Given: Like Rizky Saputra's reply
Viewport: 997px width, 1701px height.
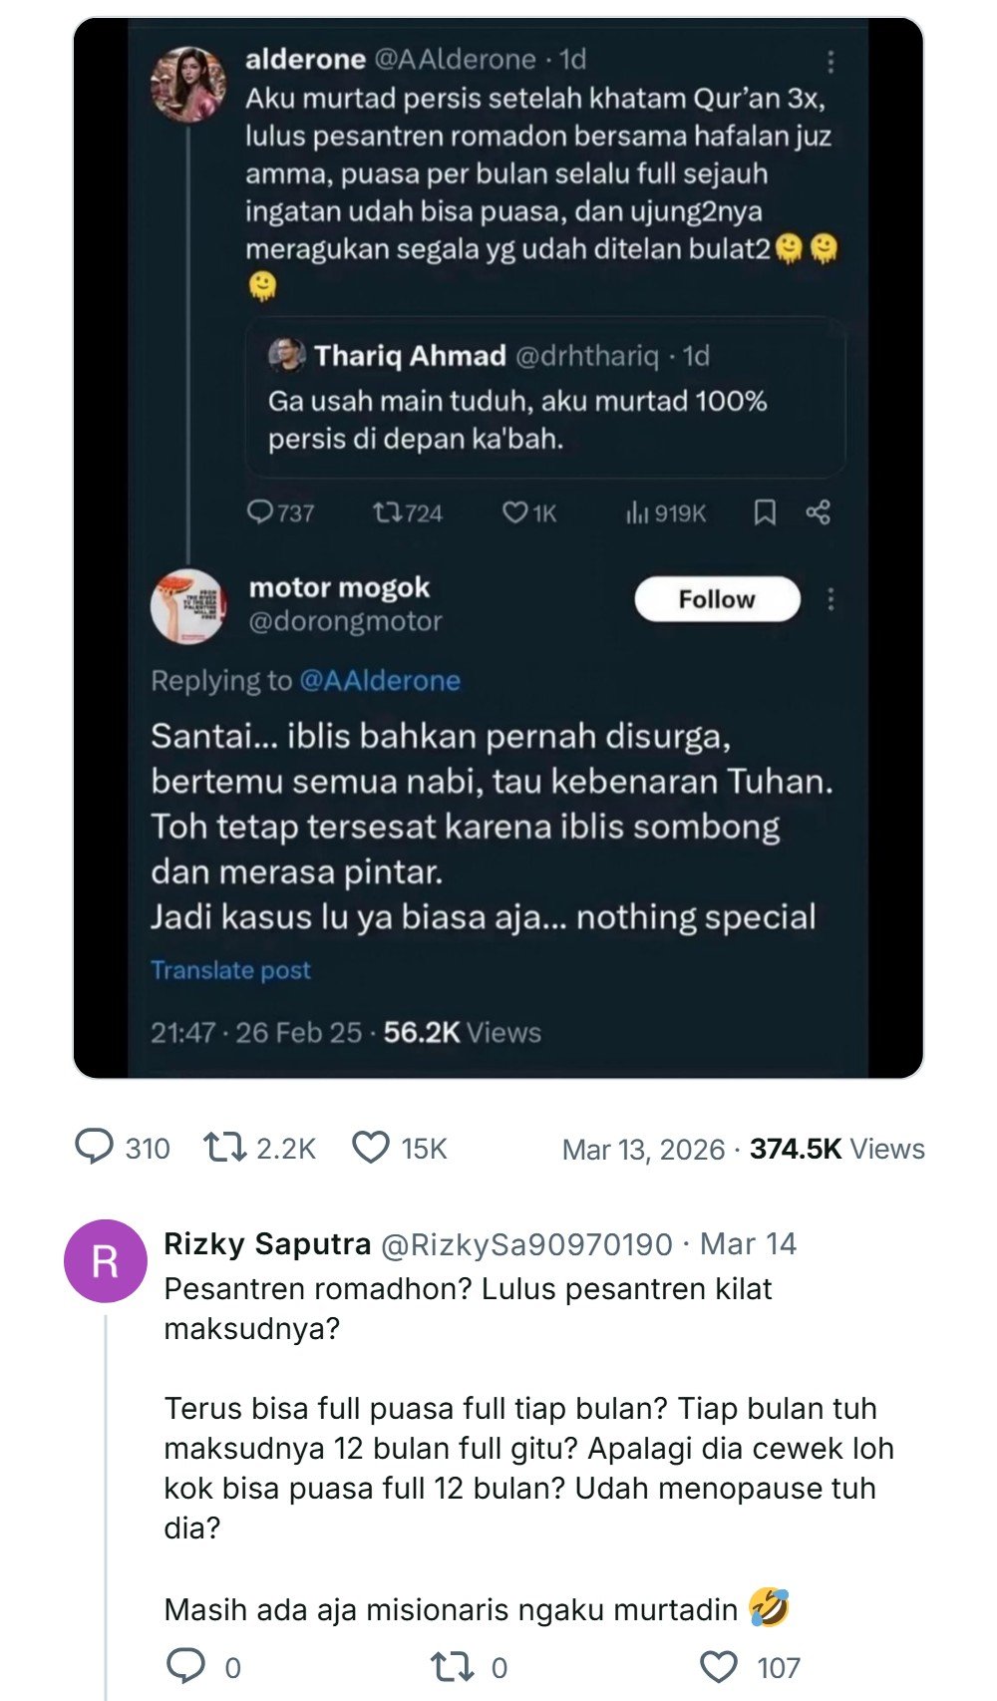Looking at the screenshot, I should (719, 1667).
